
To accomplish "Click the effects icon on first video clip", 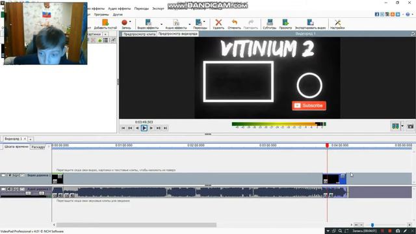I will coord(55,181).
